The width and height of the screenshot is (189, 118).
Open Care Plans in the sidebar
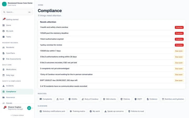pos(17,53)
